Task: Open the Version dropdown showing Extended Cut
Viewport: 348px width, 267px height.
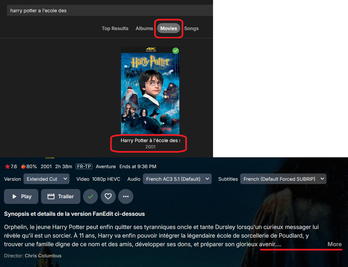Action: point(46,179)
